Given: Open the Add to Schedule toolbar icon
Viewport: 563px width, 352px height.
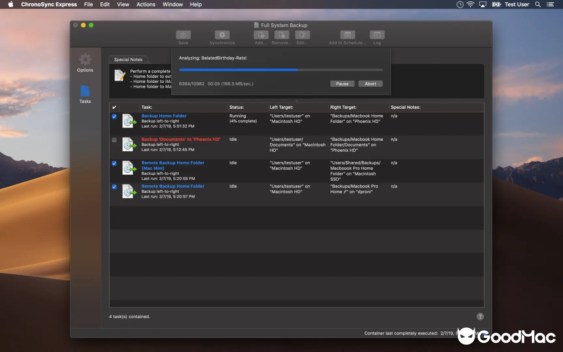Looking at the screenshot, I should [x=347, y=34].
